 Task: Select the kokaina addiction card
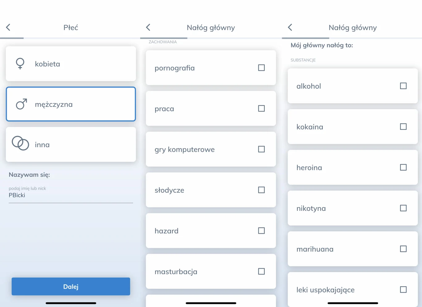352,127
